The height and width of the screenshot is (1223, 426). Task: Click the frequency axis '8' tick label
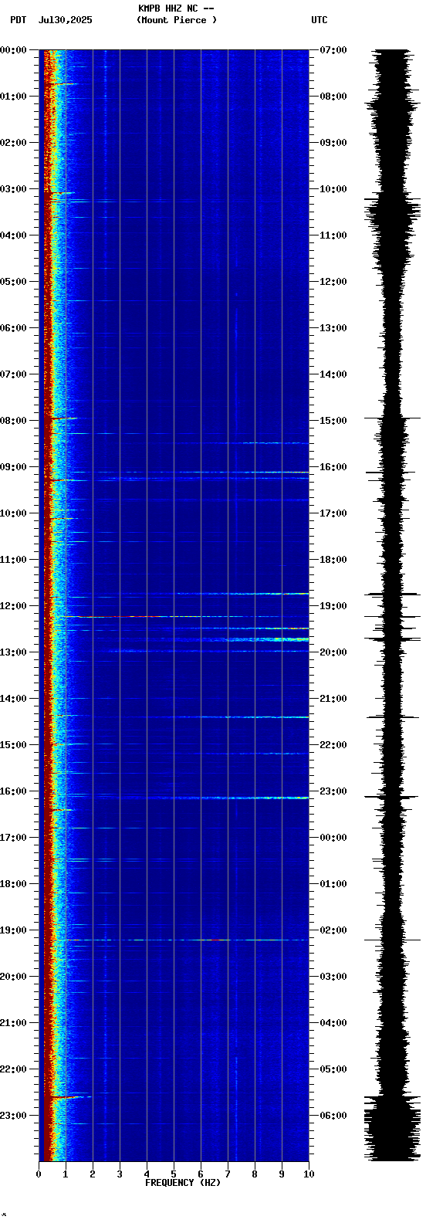(255, 1174)
